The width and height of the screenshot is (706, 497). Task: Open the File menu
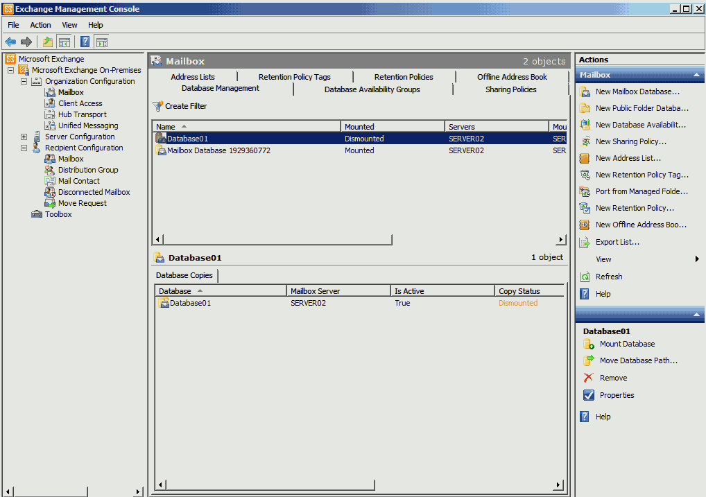(13, 25)
